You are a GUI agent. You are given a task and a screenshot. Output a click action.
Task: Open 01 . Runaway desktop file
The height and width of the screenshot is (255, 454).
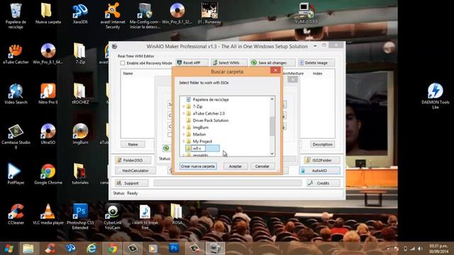209,13
